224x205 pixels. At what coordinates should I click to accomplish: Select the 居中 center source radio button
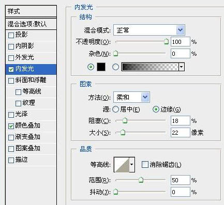click(x=116, y=109)
